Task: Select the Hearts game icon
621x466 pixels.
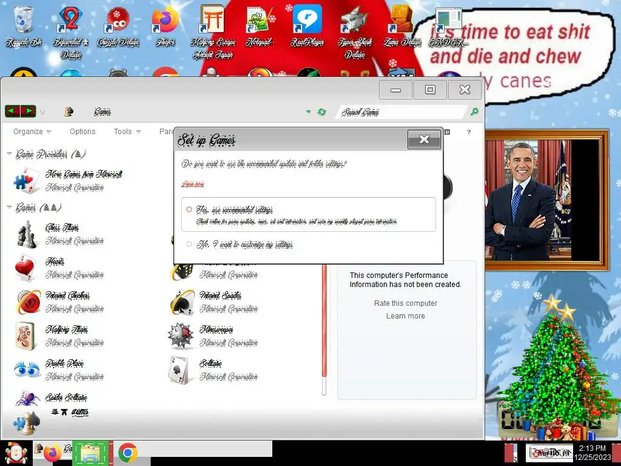Action: tap(27, 268)
